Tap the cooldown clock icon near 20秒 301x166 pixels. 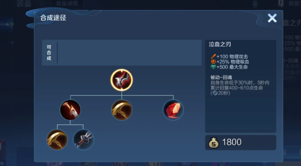[x=215, y=93]
